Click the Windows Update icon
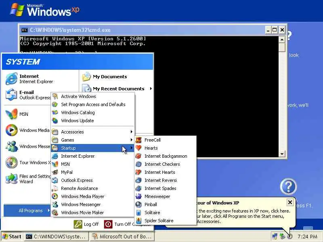 click(55, 121)
